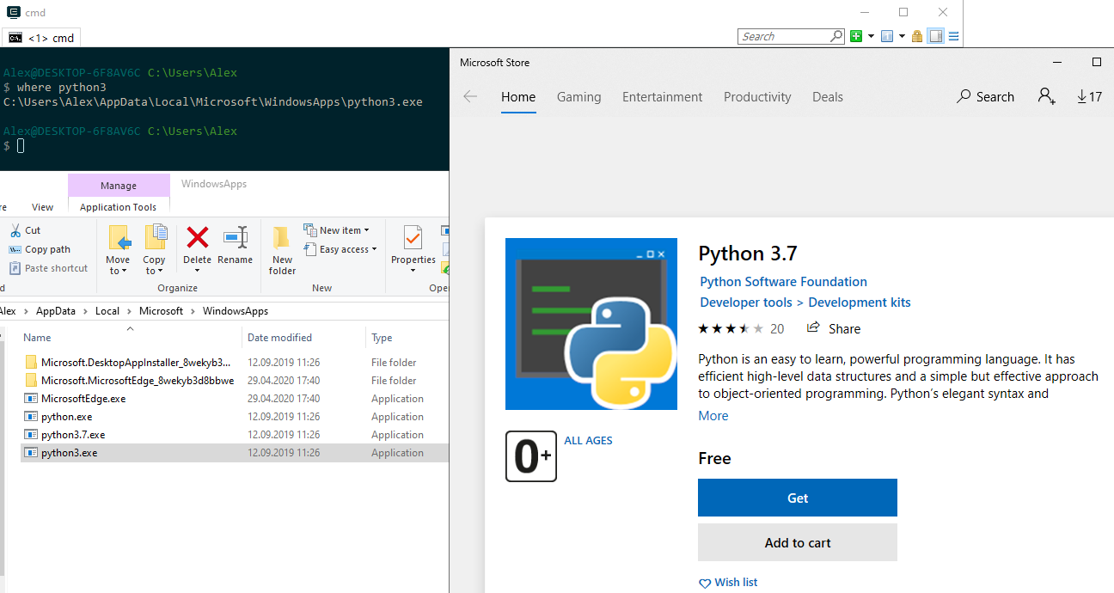The height and width of the screenshot is (593, 1114).
Task: Open the New item dropdown
Action: click(x=336, y=230)
